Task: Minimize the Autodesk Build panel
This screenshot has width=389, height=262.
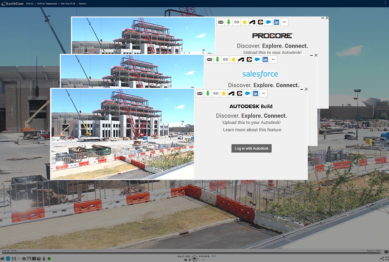Action: [x=301, y=89]
